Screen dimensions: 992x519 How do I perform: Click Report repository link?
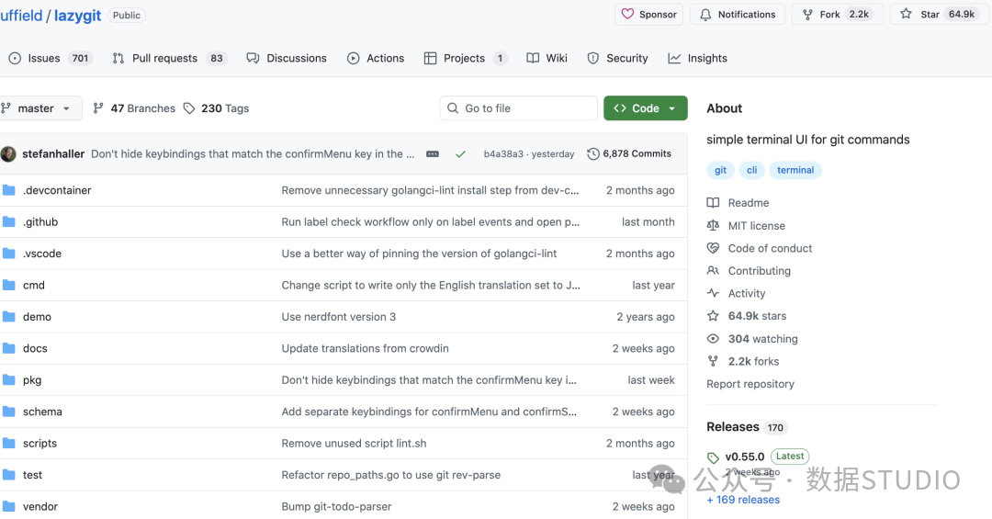[x=750, y=384]
